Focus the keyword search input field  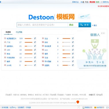tap(42, 25)
